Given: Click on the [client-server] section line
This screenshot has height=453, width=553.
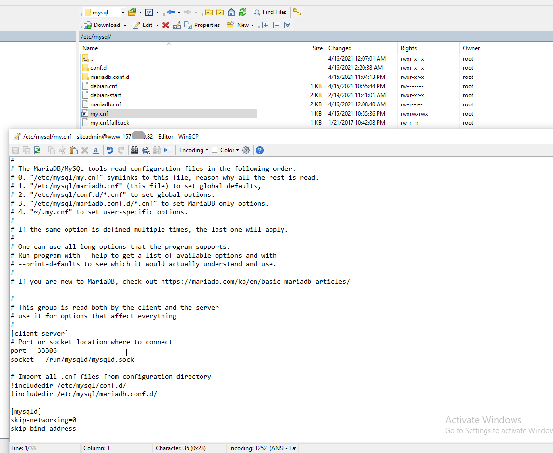Looking at the screenshot, I should [40, 333].
